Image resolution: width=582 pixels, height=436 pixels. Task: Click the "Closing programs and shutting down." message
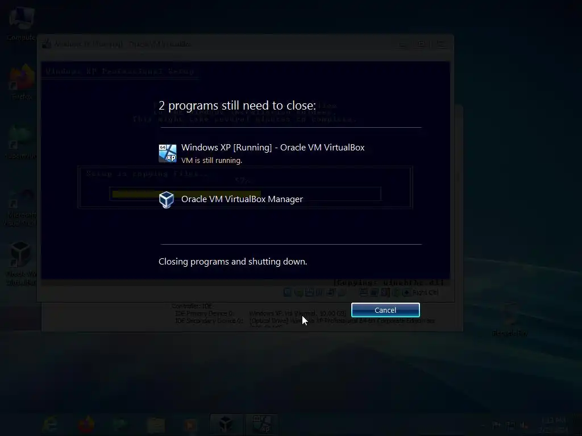coord(232,261)
